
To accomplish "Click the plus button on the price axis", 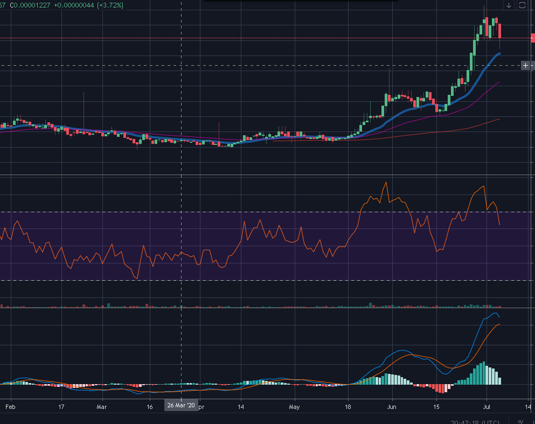I will click(525, 65).
